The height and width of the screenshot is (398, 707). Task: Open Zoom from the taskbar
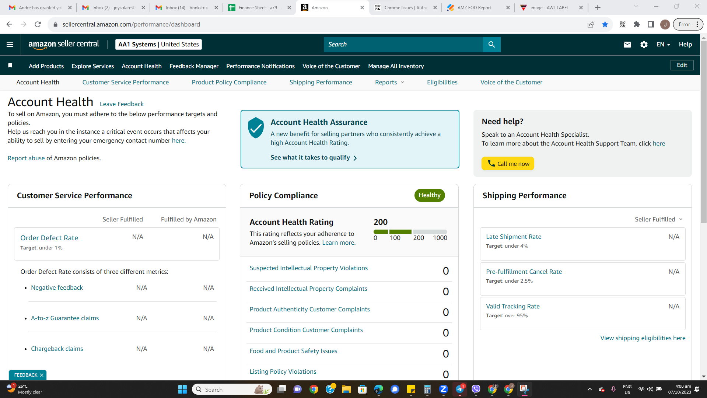[443, 390]
